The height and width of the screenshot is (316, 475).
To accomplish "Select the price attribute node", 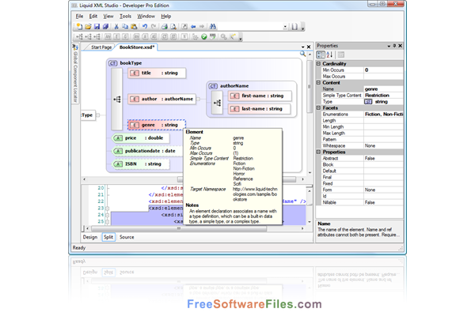I will tap(141, 138).
